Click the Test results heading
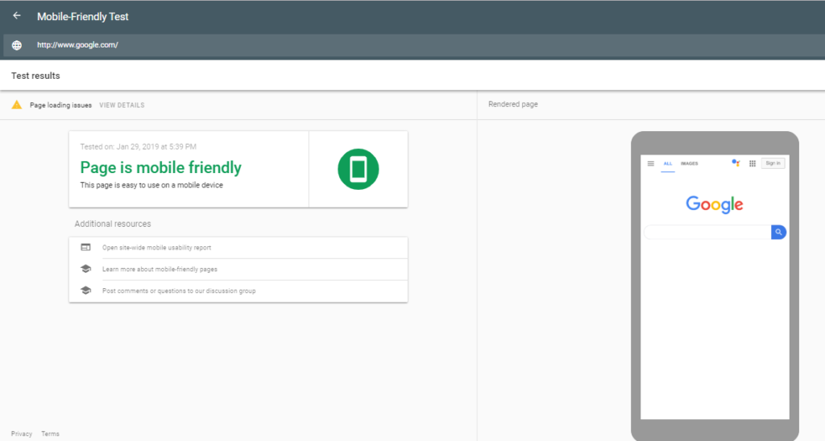This screenshot has width=825, height=441. click(x=35, y=76)
